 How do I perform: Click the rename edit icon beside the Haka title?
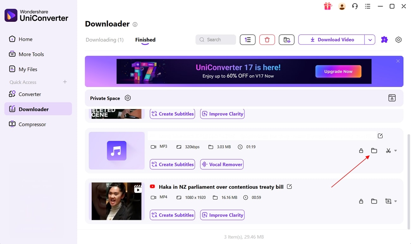click(289, 186)
